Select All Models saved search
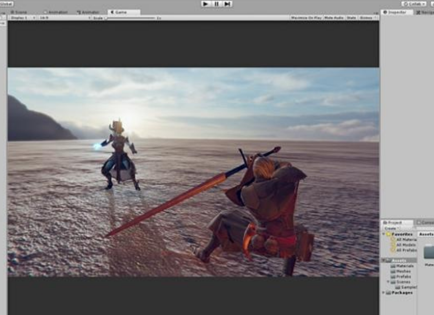The width and height of the screenshot is (434, 315). pyautogui.click(x=406, y=245)
